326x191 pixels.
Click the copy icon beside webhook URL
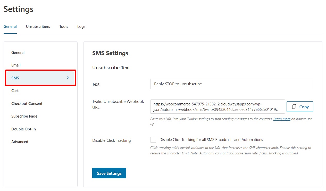[294, 107]
